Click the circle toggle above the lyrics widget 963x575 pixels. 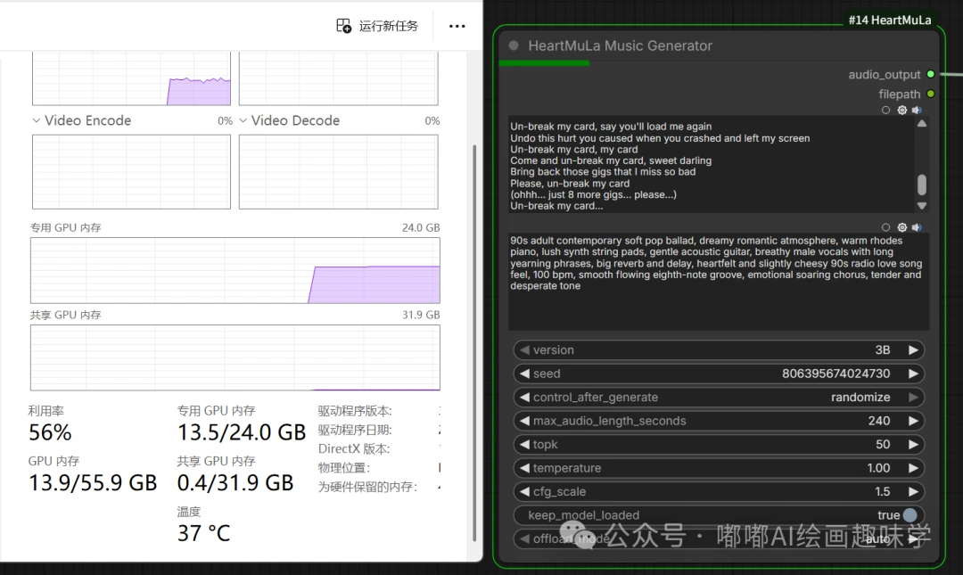pyautogui.click(x=886, y=110)
